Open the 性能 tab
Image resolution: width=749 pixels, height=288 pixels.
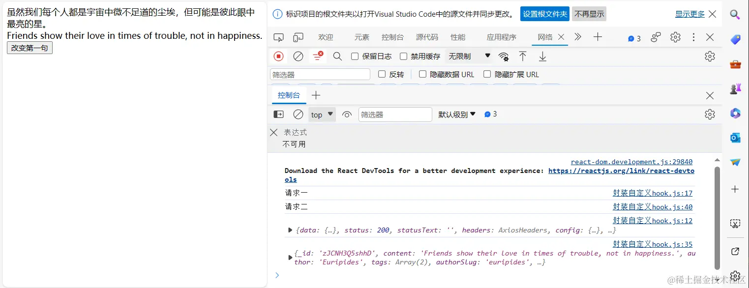tap(458, 37)
